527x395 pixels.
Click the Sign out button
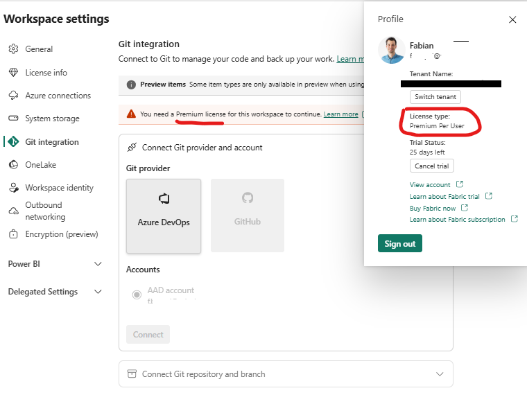pyautogui.click(x=400, y=243)
